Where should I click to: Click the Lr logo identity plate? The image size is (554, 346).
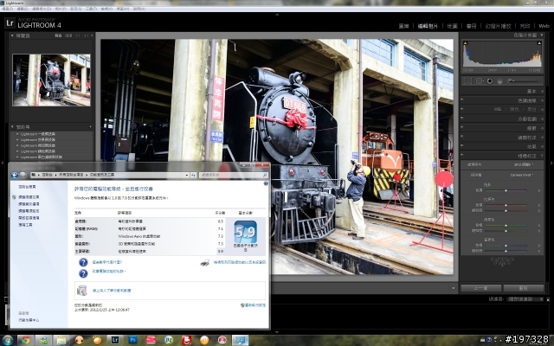pyautogui.click(x=10, y=23)
